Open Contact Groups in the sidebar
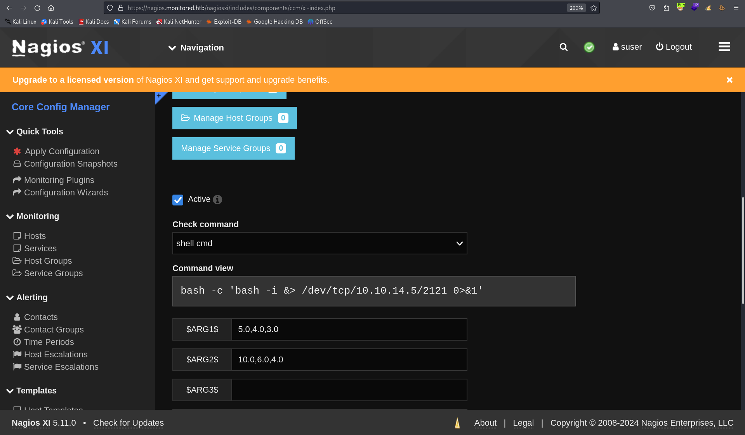This screenshot has height=435, width=745. (x=48, y=330)
